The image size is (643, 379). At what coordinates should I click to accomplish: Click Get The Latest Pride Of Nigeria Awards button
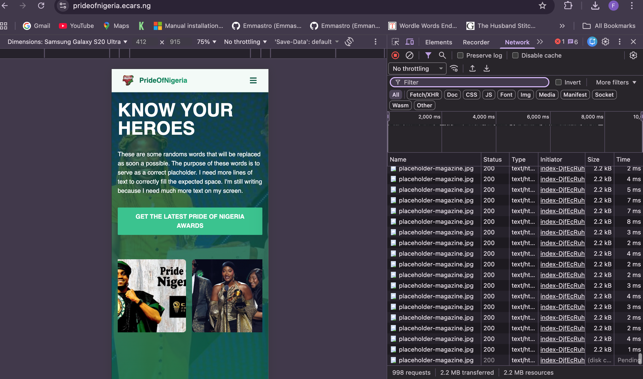pos(190,221)
